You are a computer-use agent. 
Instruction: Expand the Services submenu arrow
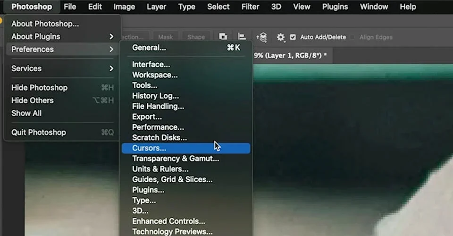point(111,68)
